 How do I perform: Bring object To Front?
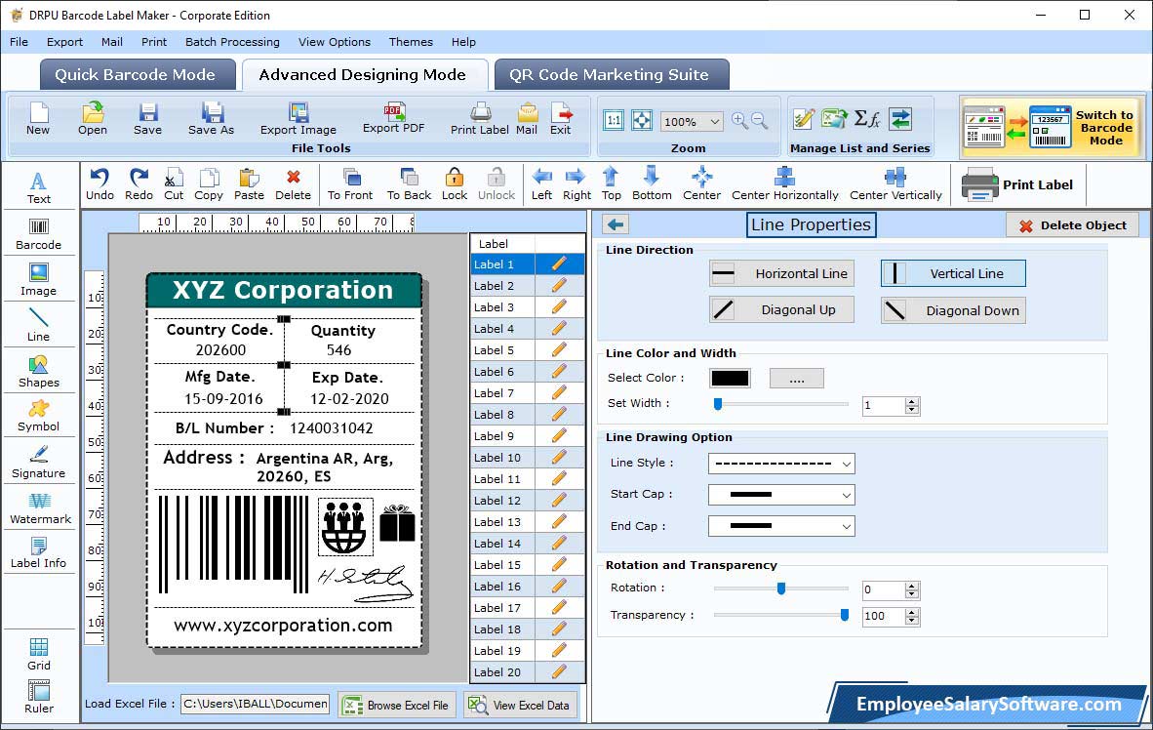click(350, 184)
